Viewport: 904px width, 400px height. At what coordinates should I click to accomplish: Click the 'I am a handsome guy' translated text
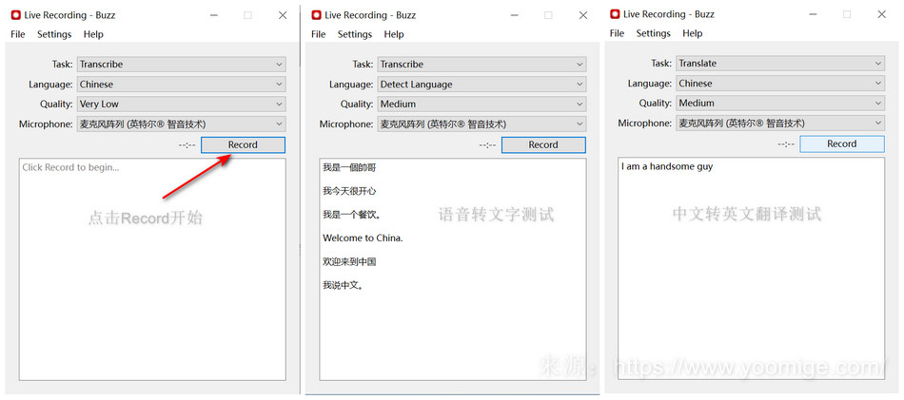pyautogui.click(x=667, y=167)
